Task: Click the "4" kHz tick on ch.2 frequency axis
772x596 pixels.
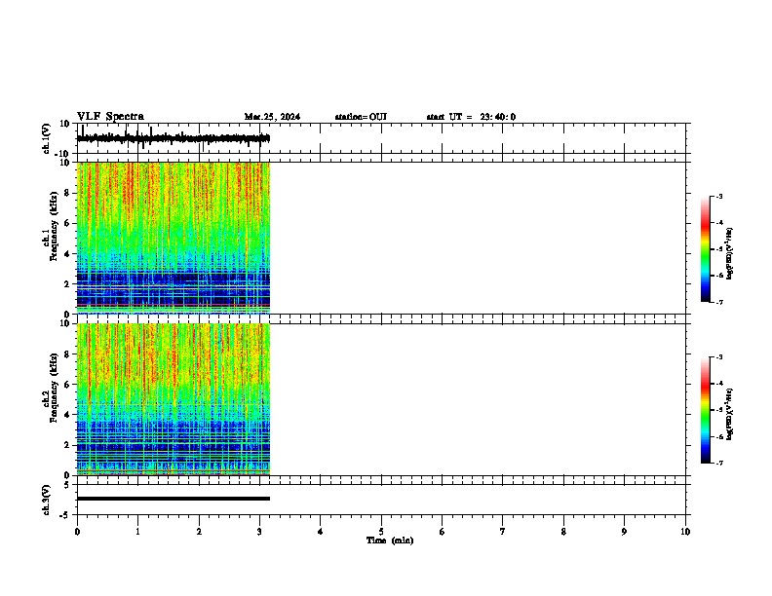Action: (67, 415)
